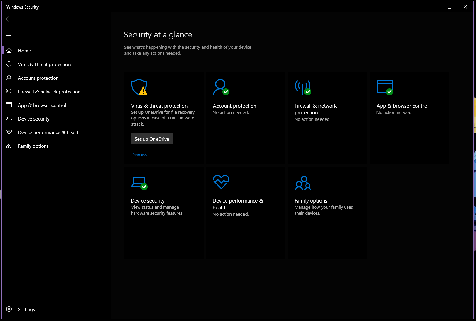Click the Home house icon in sidebar
476x321 pixels.
coord(9,51)
